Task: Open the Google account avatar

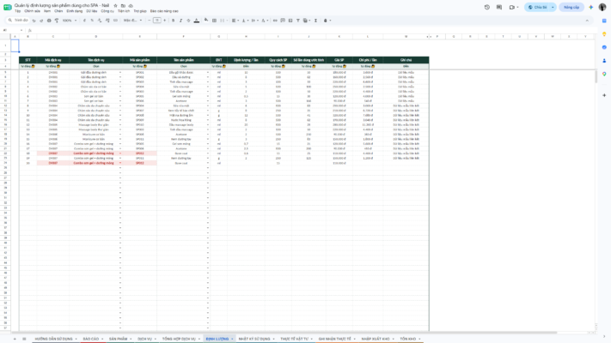Action: click(602, 7)
